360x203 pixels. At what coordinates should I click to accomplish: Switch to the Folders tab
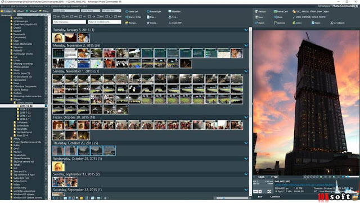(6, 11)
